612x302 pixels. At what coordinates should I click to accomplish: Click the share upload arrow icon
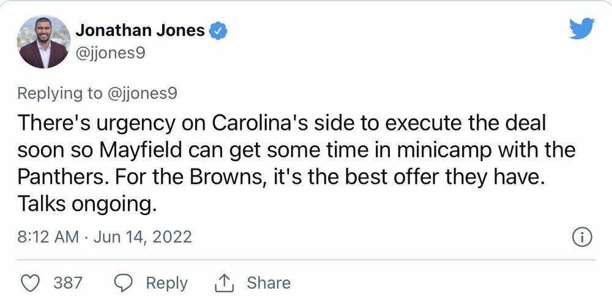point(225,283)
